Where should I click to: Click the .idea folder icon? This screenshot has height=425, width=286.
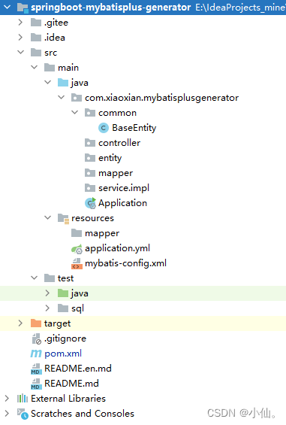point(36,37)
